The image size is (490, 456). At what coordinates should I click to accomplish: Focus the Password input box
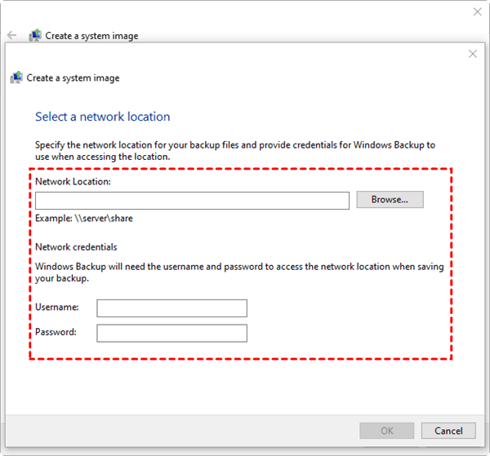click(x=171, y=333)
